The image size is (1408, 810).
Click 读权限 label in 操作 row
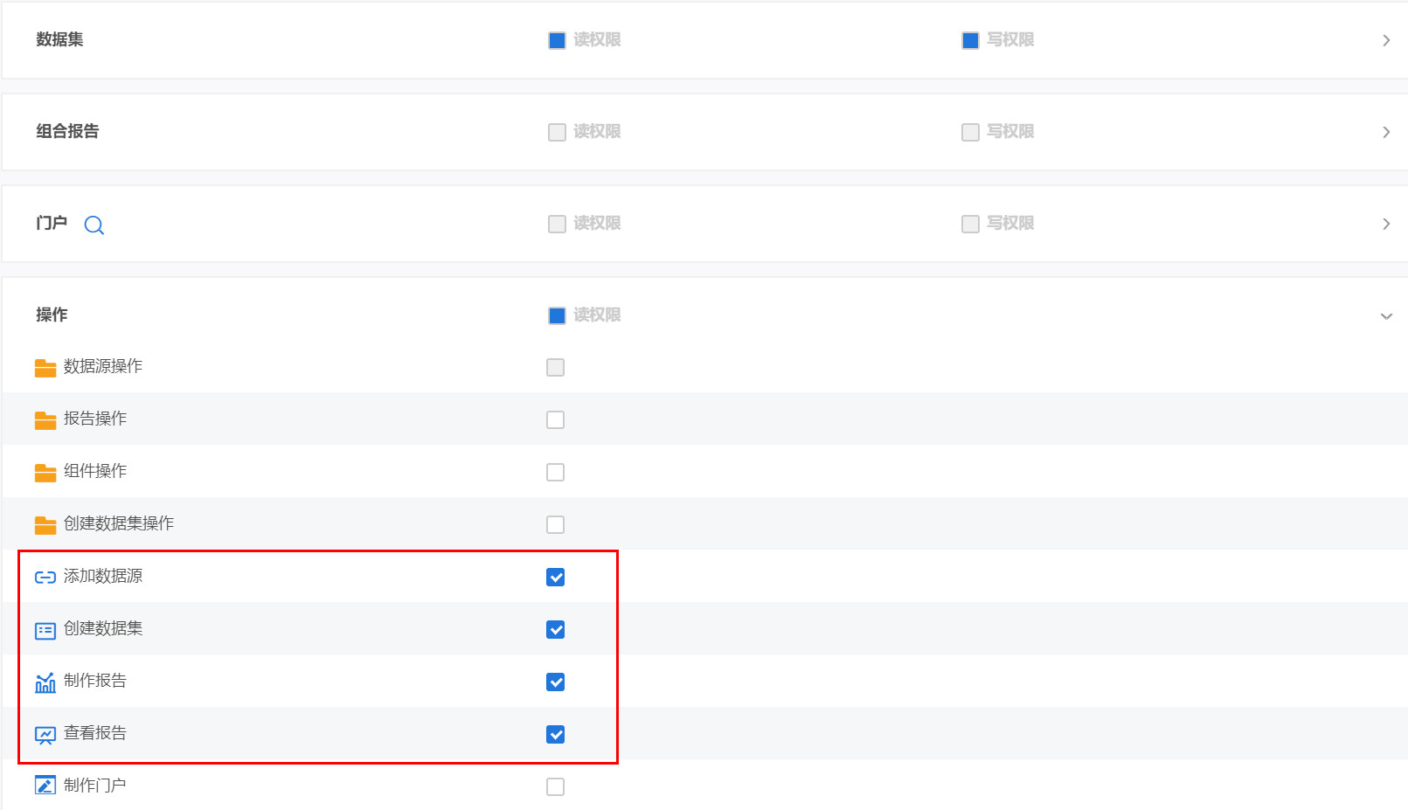click(597, 315)
